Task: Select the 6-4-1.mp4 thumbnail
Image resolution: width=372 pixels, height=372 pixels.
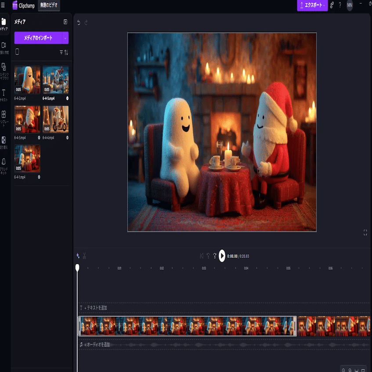Action: coord(27,159)
